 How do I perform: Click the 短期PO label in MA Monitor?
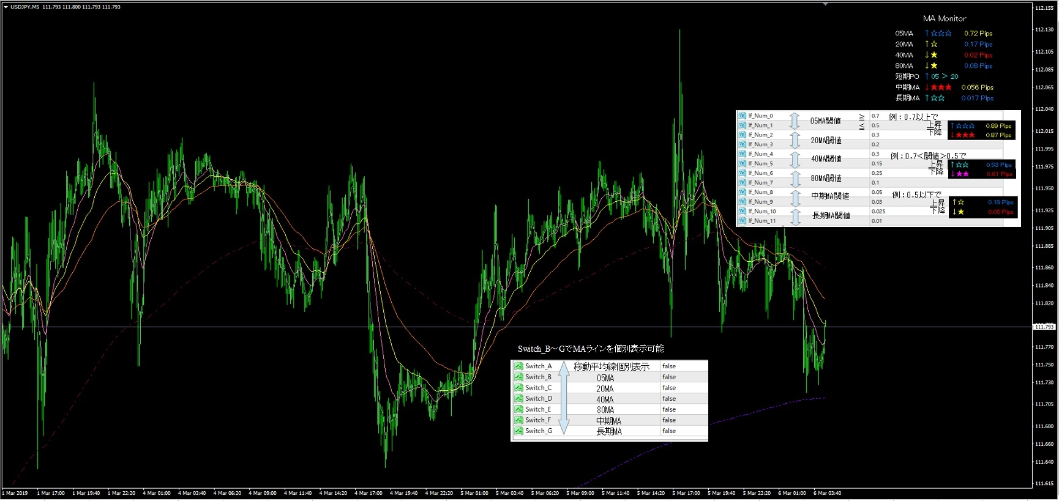point(907,76)
